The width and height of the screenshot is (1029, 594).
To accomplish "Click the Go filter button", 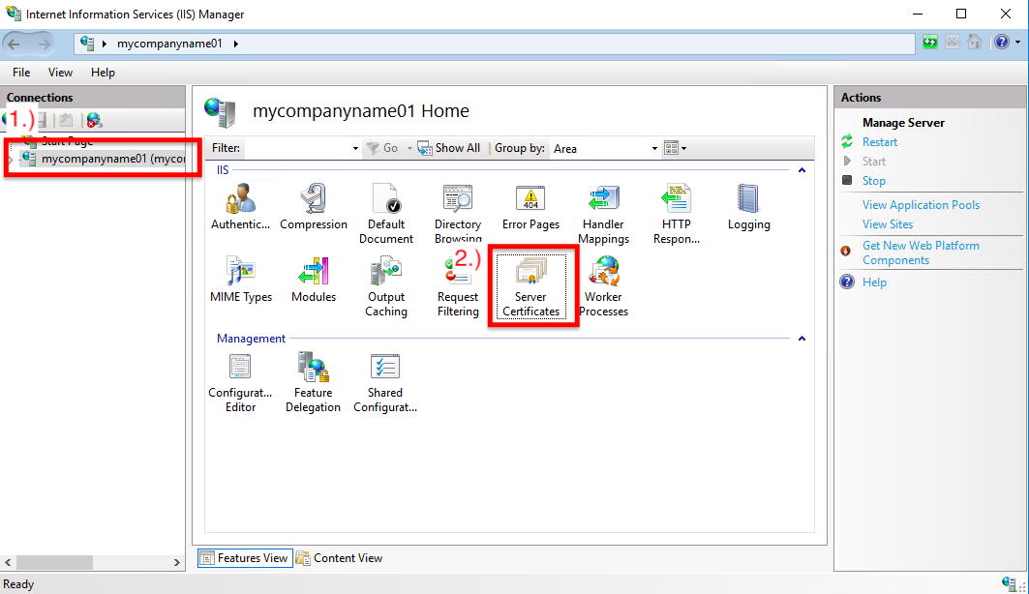I will [x=382, y=148].
